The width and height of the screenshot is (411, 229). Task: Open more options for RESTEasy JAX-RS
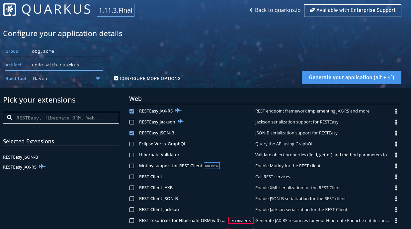pos(396,111)
